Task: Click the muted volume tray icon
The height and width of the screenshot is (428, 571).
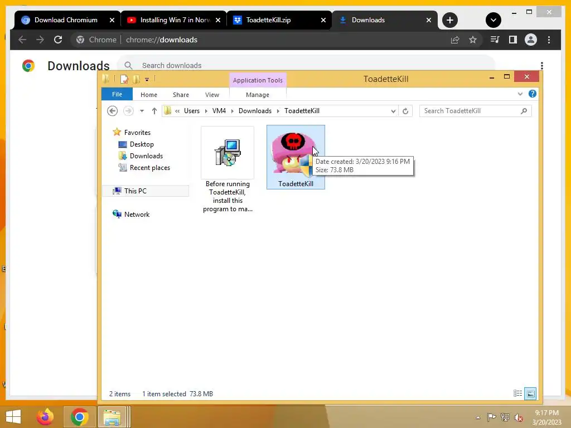Action: coord(519,417)
